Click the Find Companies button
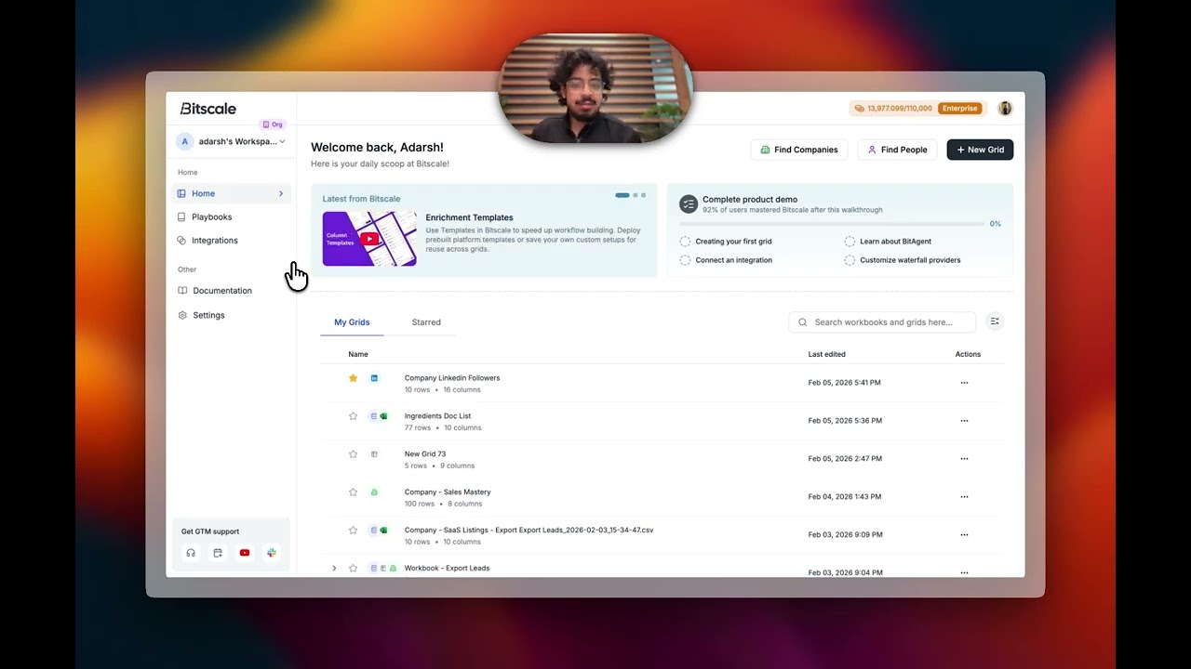Viewport: 1191px width, 669px height. 799,150
